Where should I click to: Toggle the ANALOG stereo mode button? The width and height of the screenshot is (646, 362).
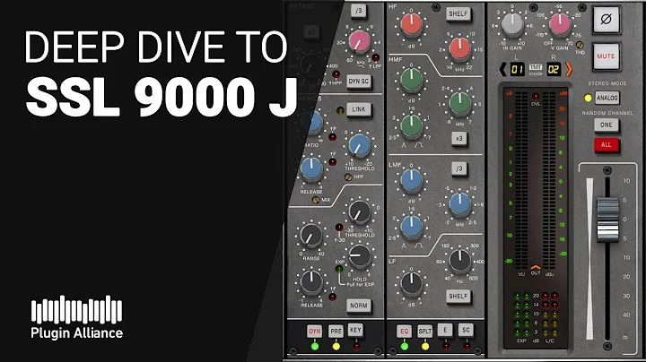(607, 98)
